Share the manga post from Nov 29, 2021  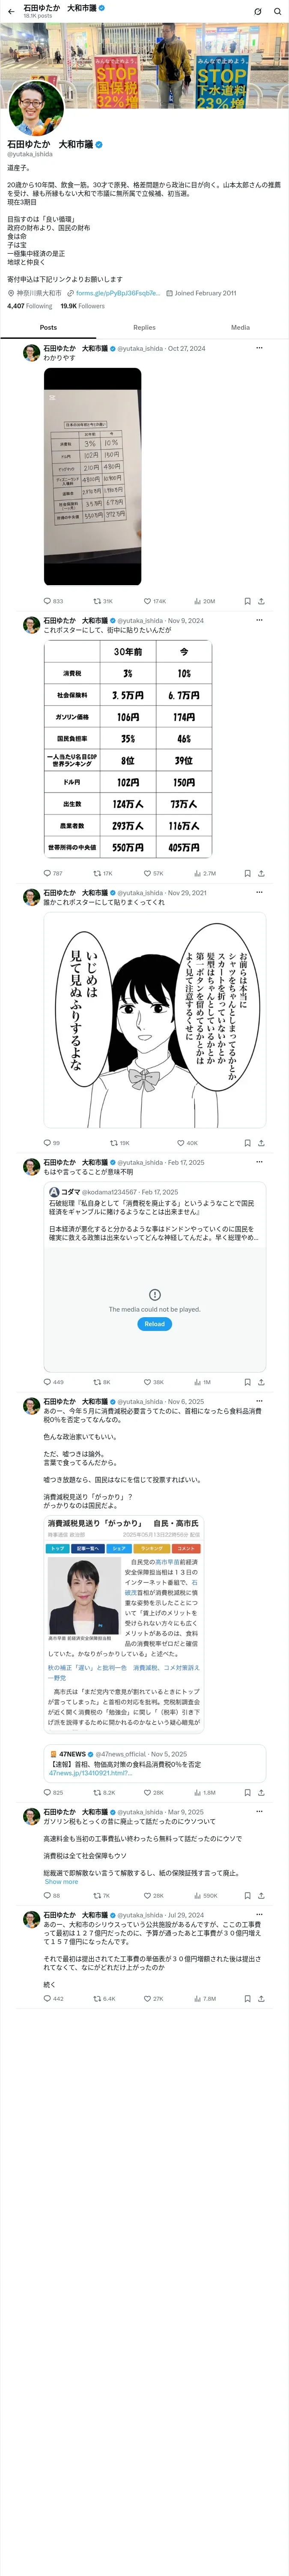click(x=261, y=1143)
